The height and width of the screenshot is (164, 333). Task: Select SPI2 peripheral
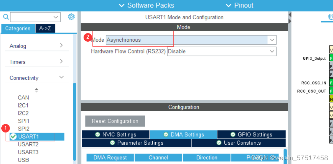[23, 129]
